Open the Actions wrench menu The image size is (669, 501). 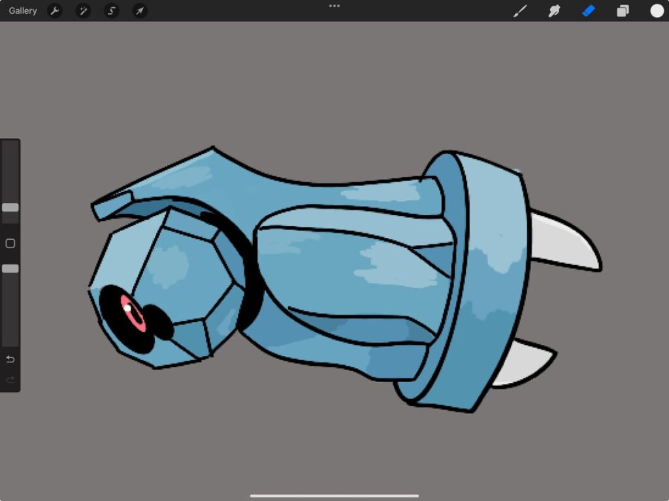coord(55,10)
